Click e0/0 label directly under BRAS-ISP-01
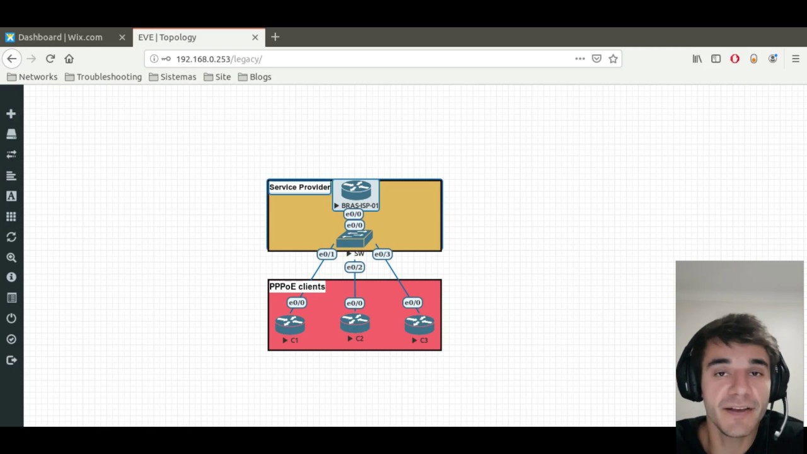Image resolution: width=807 pixels, height=454 pixels. click(354, 214)
